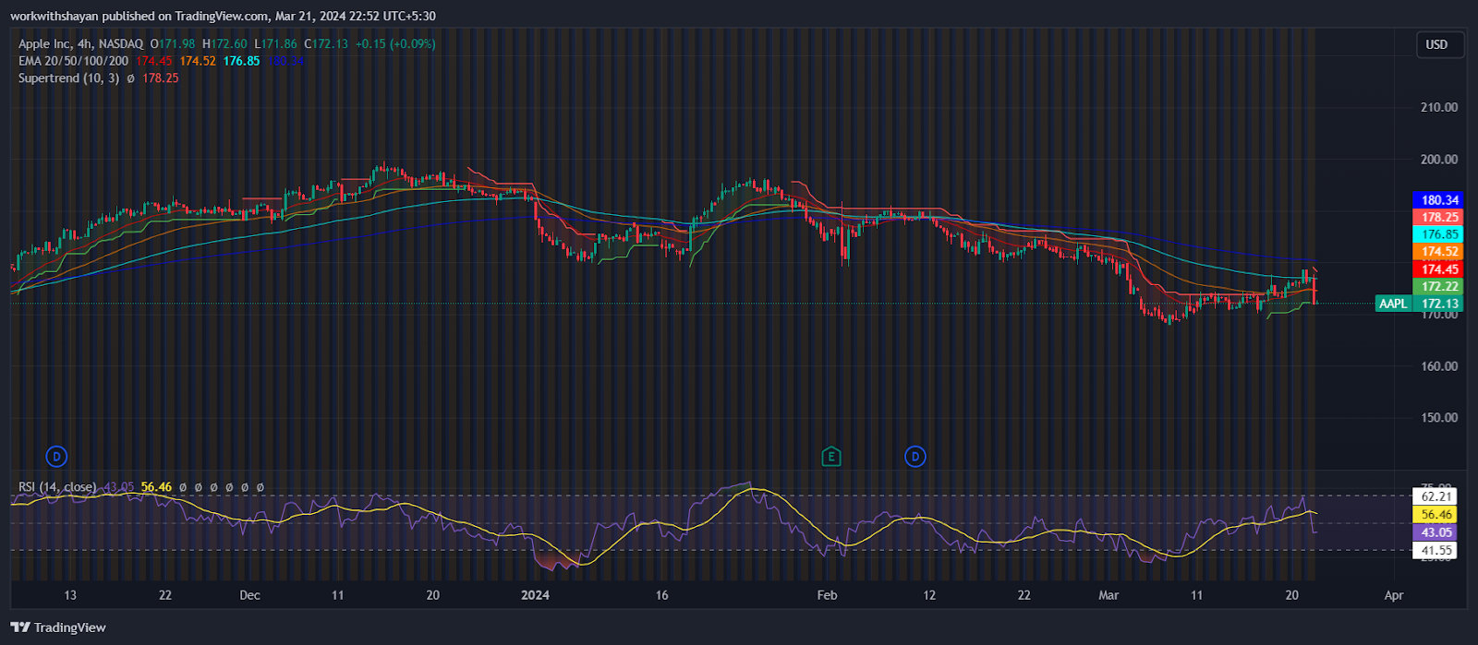Screen dimensions: 1478x645
Task: Click the 41.55 RSI axis label
Action: [x=1436, y=550]
